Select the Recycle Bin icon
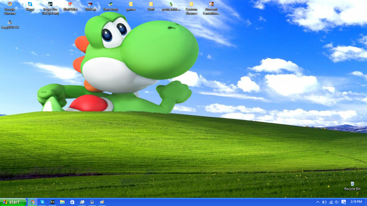Screen dimensions: 367x206 352,186
